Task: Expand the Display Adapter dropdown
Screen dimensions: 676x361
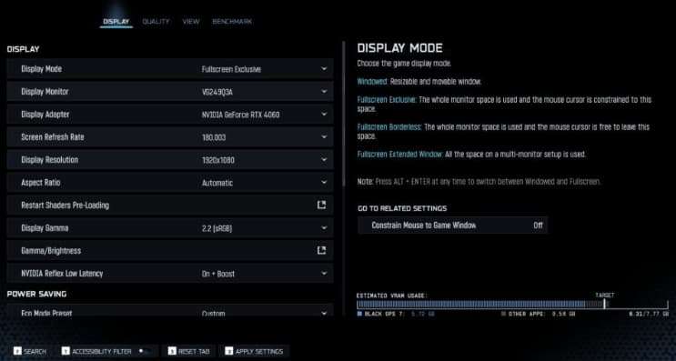Action: pyautogui.click(x=324, y=115)
